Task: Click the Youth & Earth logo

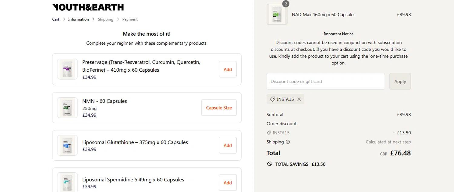Action: [88, 7]
